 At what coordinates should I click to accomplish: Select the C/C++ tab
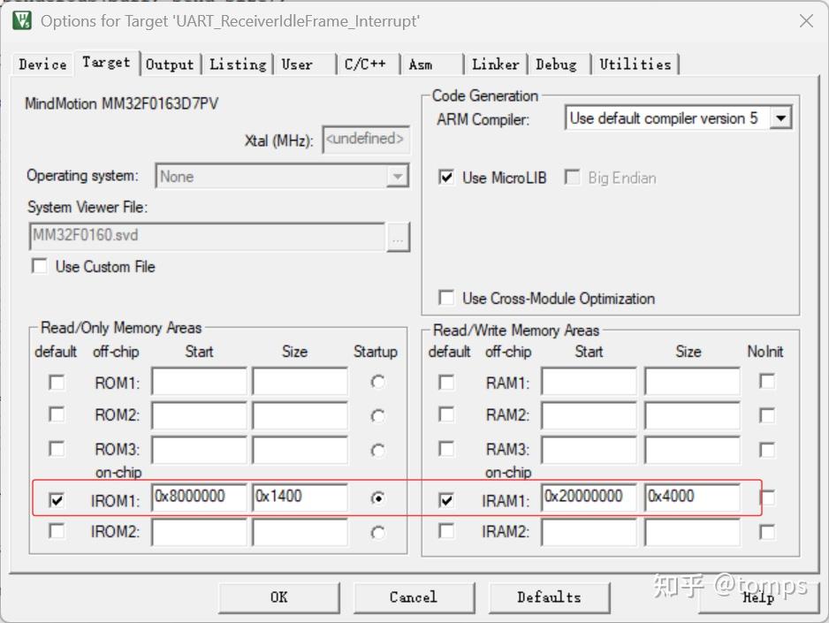[x=367, y=64]
